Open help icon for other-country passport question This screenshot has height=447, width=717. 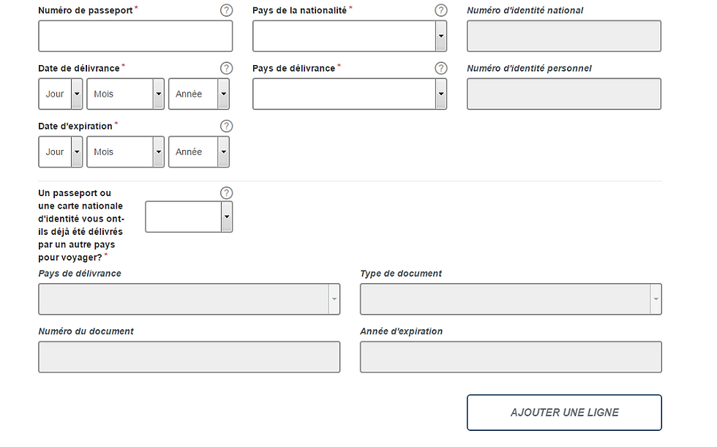click(x=226, y=193)
